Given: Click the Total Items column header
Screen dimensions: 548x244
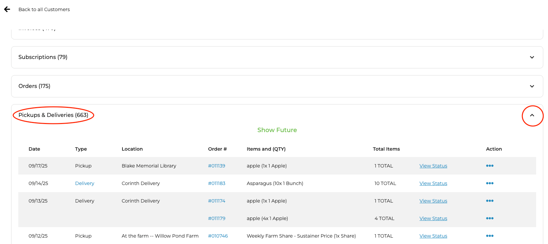Looking at the screenshot, I should [x=386, y=149].
